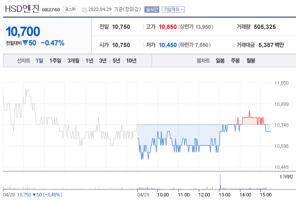This screenshot has width=296, height=204.
Task: Click the 15:00 time axis label
Action: [265, 195]
